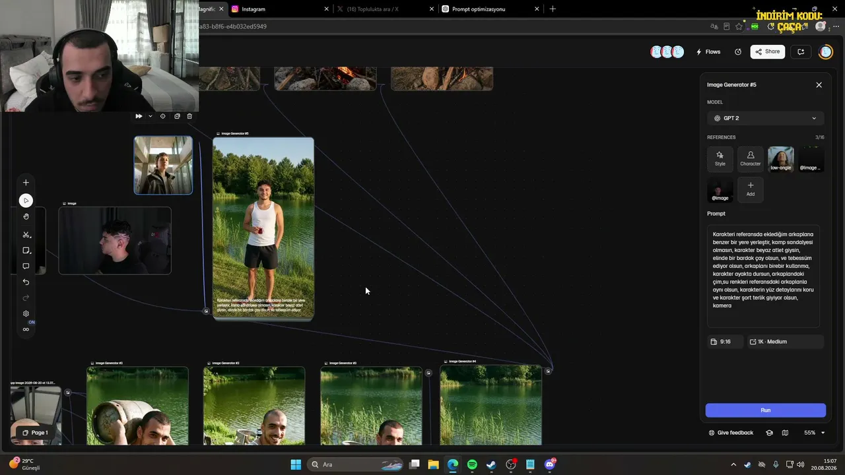
Task: Open Steam from the taskbar
Action: (491, 464)
